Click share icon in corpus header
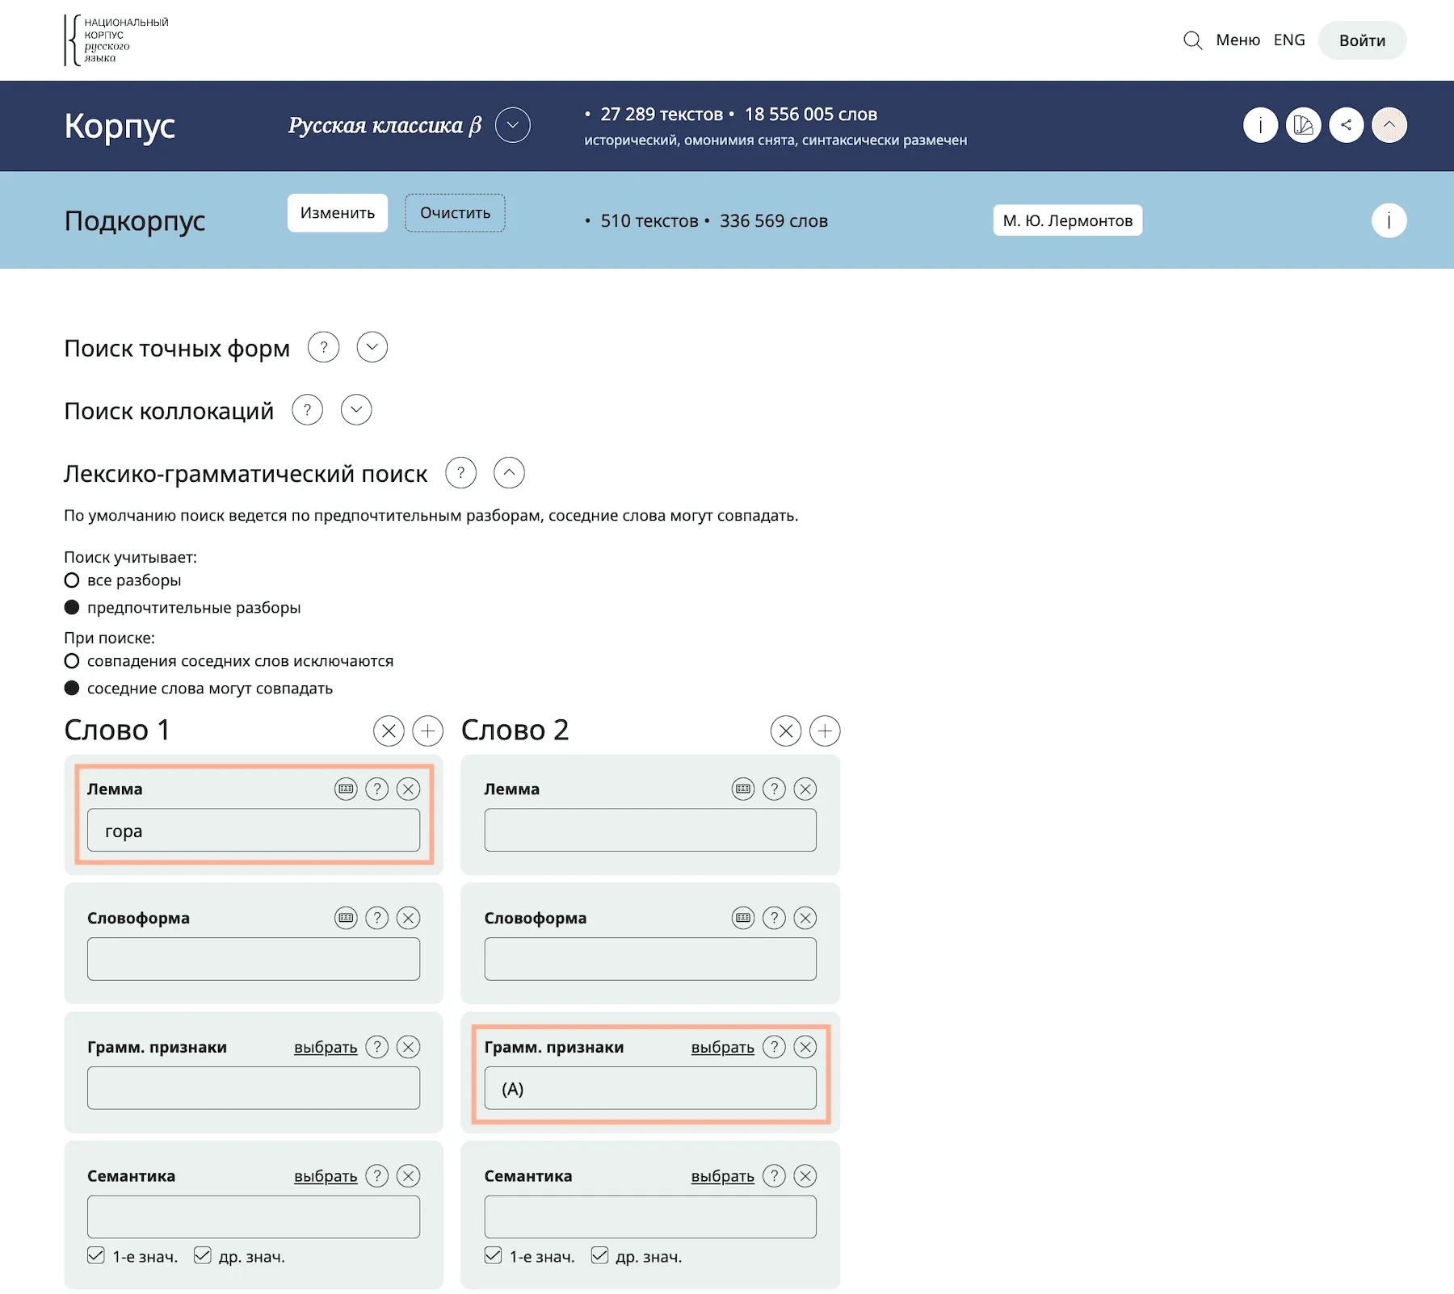Image resolution: width=1454 pixels, height=1294 pixels. click(x=1346, y=125)
